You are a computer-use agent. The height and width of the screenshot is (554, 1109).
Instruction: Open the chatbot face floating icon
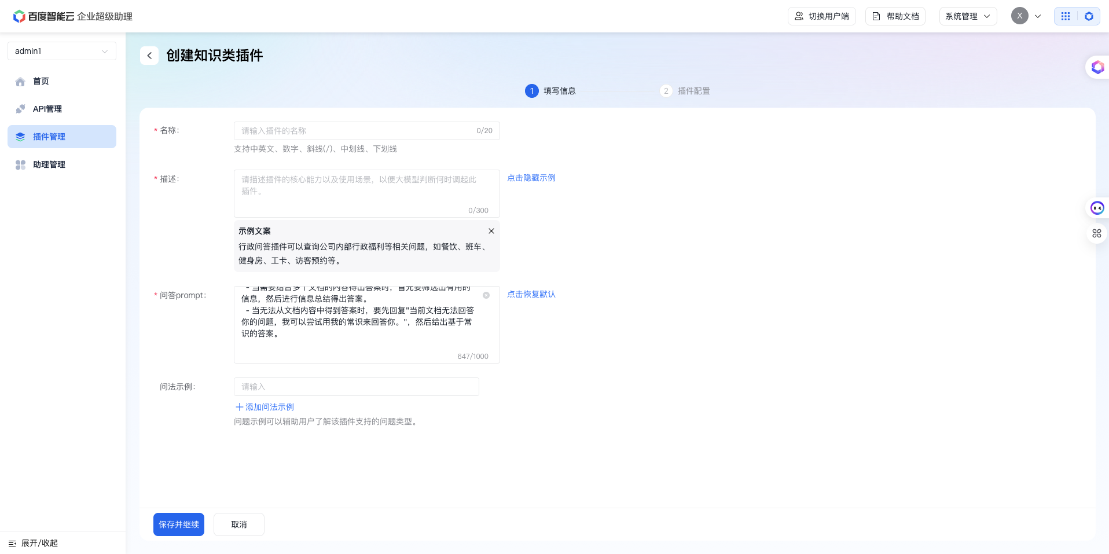coord(1097,208)
